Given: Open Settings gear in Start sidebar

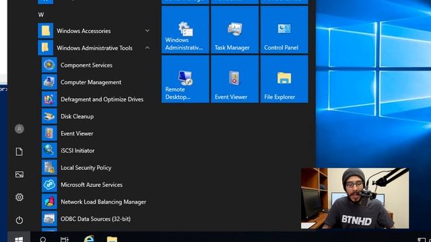Looking at the screenshot, I should pos(20,197).
